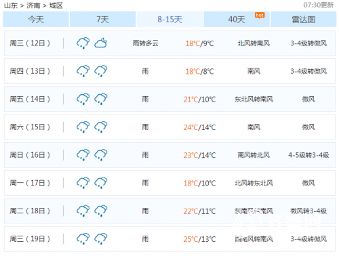Click the second rain icon for 周六（15日）
This screenshot has height=256, width=339.
click(x=101, y=127)
